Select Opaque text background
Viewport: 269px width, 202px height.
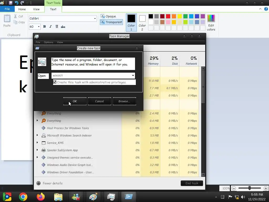[108, 16]
